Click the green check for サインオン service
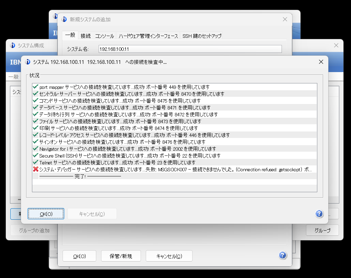Screen dimensions: 351x278 (x=35, y=142)
